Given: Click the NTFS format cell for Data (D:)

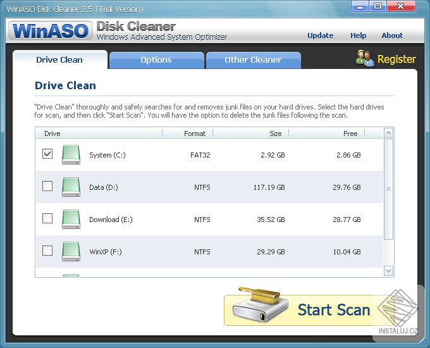Looking at the screenshot, I should point(202,187).
